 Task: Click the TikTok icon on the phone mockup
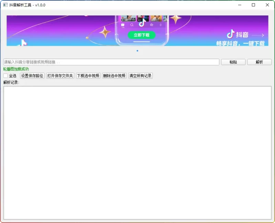tap(142, 24)
